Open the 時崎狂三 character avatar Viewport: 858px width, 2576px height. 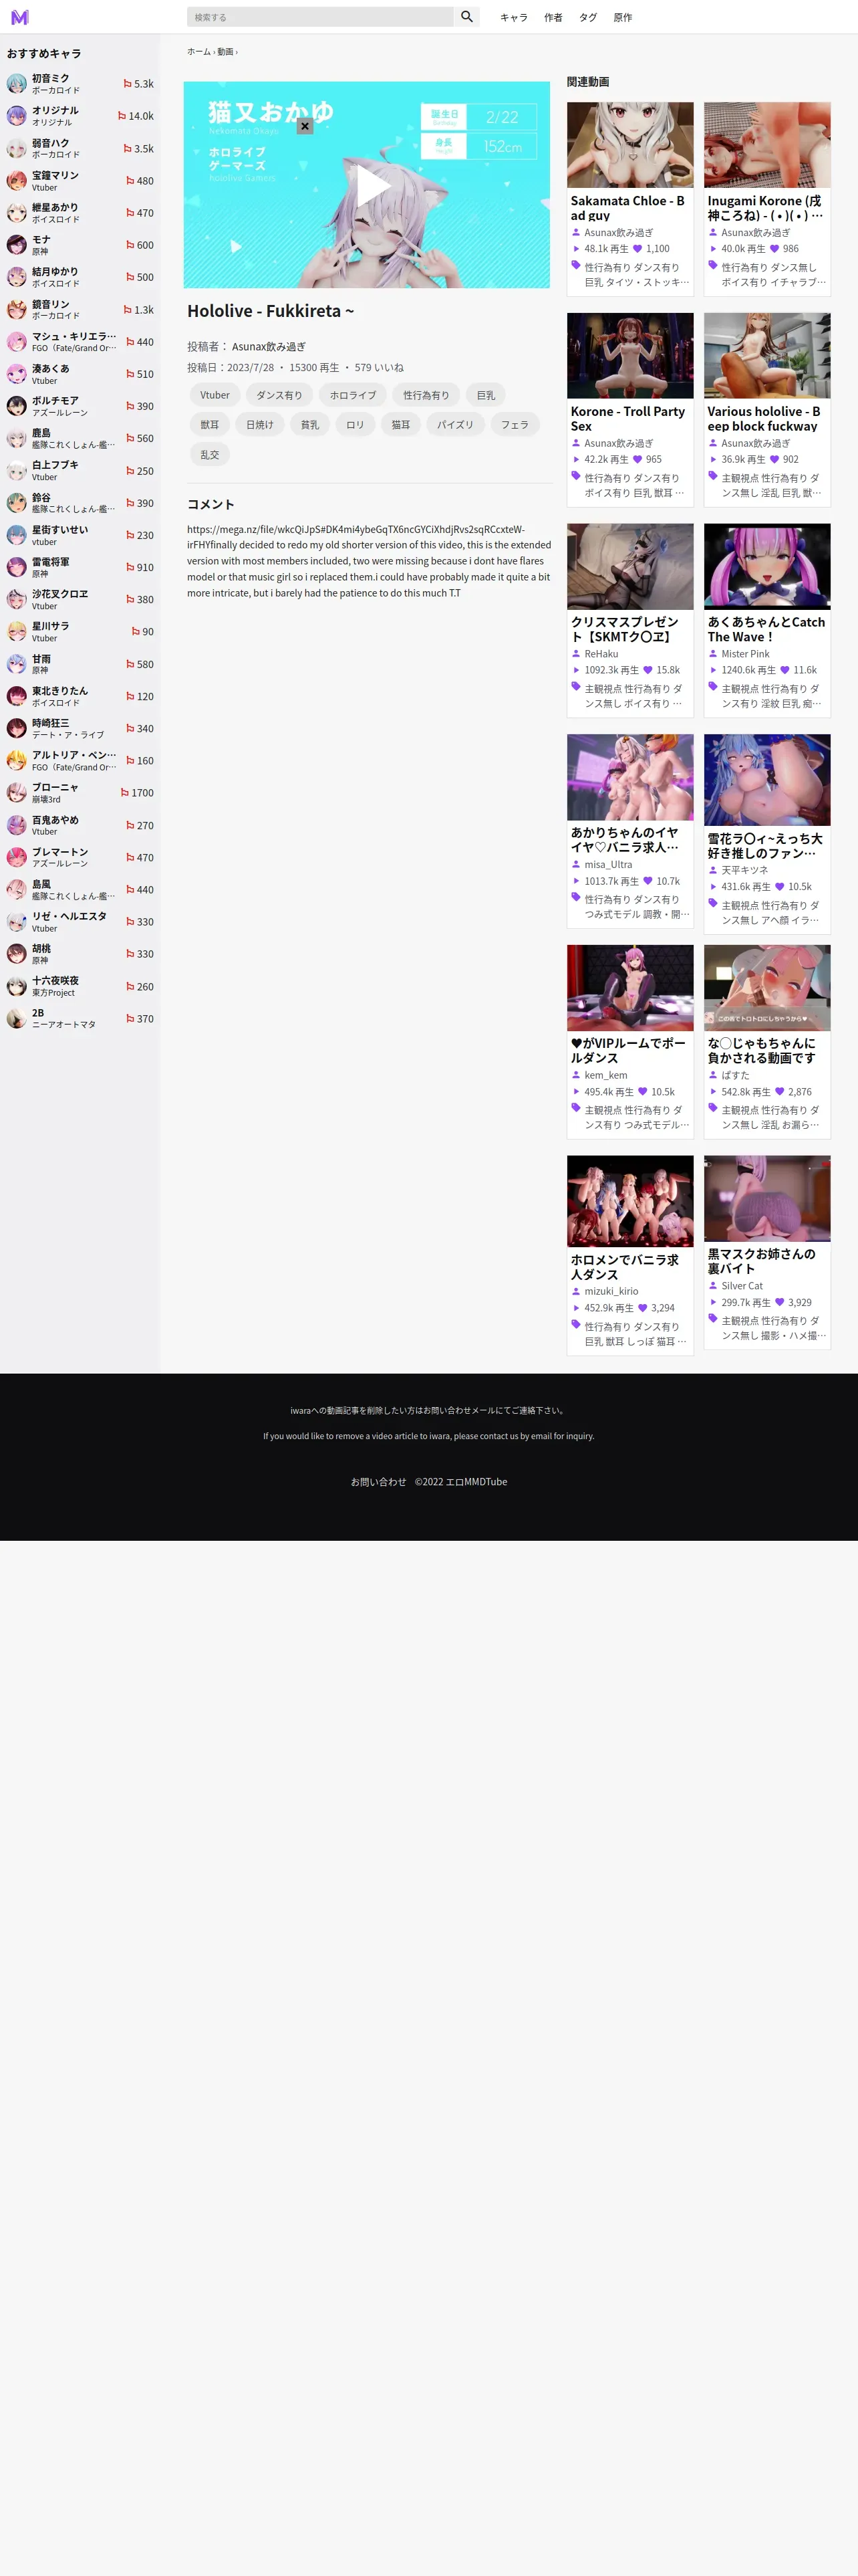[17, 728]
